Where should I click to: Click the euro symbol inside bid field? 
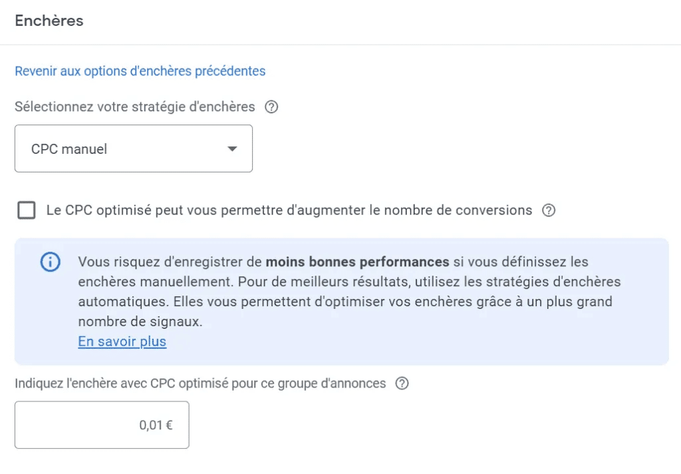(x=170, y=425)
